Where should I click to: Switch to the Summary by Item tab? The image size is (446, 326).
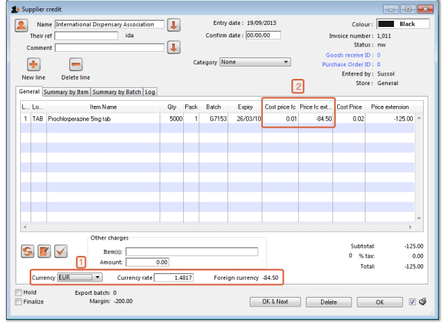click(x=66, y=91)
